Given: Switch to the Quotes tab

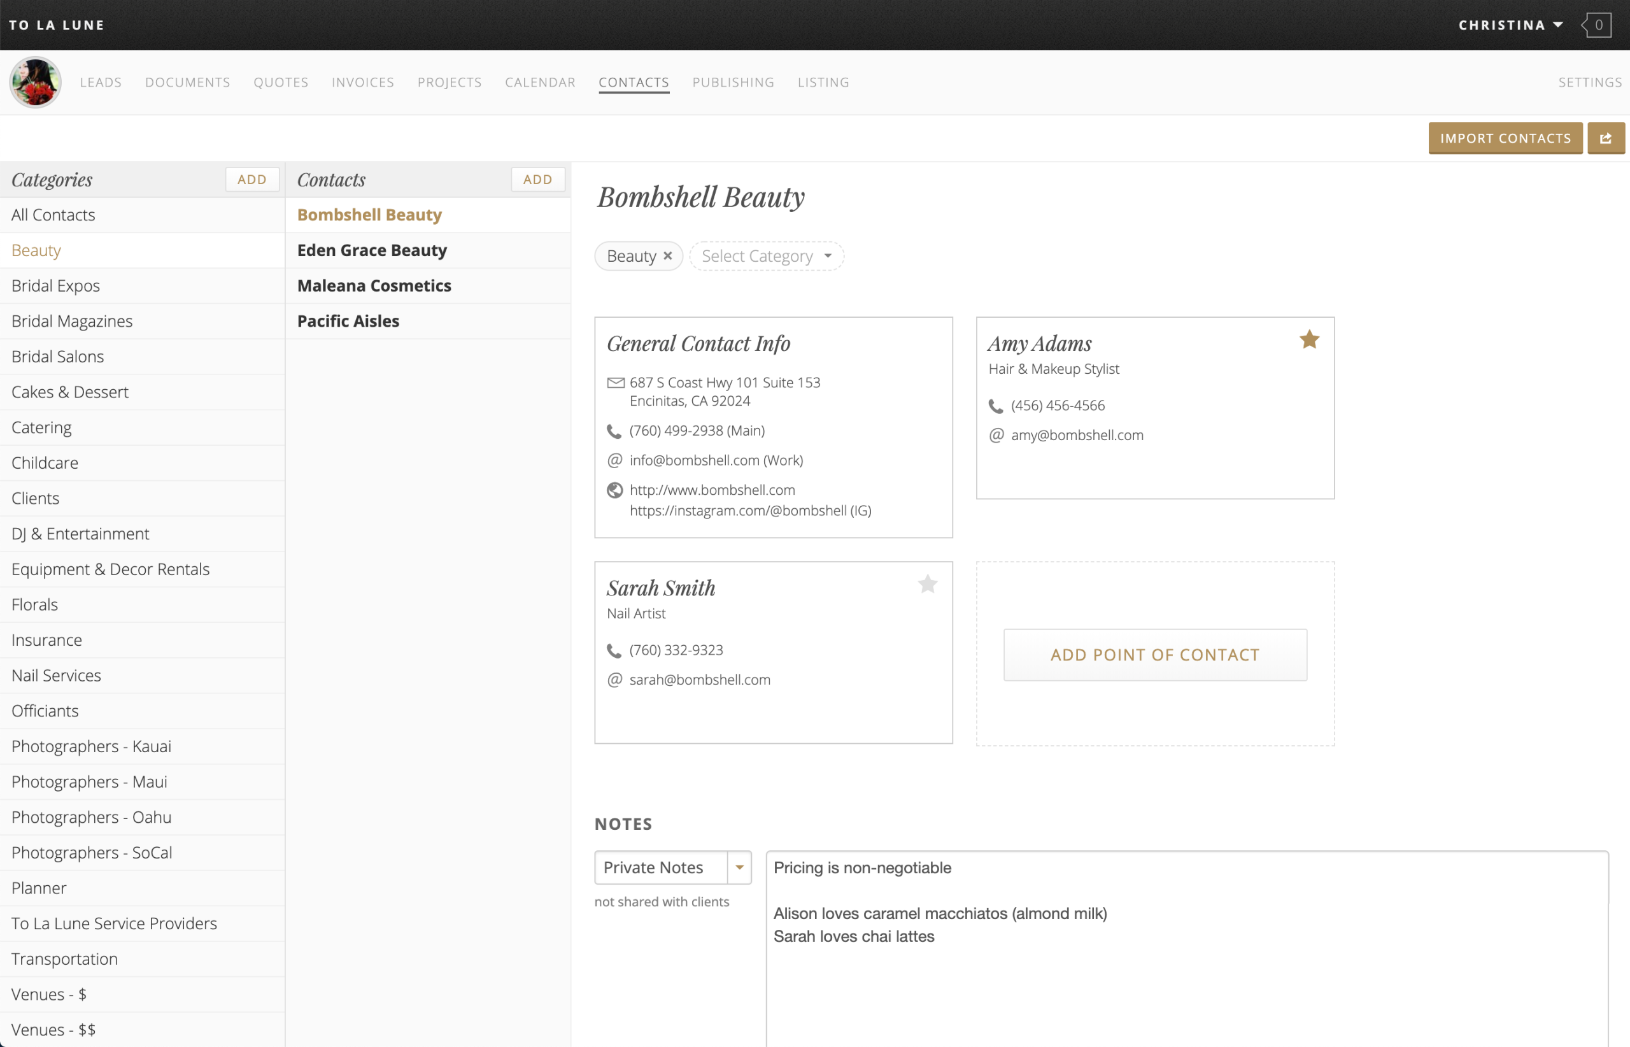Looking at the screenshot, I should pos(281,82).
